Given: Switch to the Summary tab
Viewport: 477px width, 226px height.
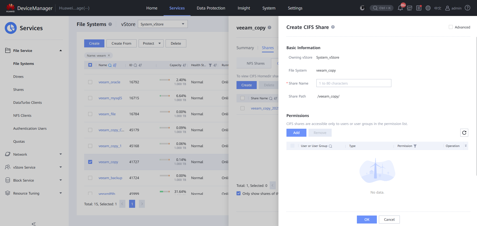Looking at the screenshot, I should click(245, 48).
